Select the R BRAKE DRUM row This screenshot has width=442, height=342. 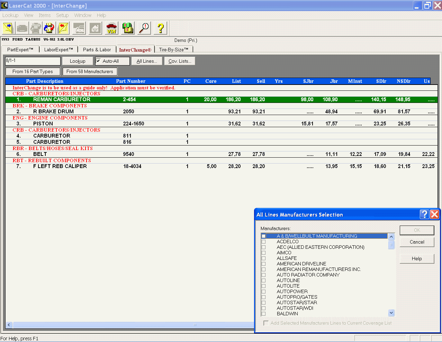tap(222, 112)
